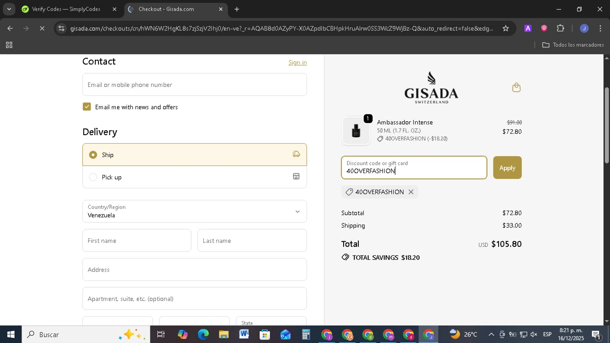Open the shopping bag cart icon
This screenshot has width=610, height=343.
tap(516, 87)
